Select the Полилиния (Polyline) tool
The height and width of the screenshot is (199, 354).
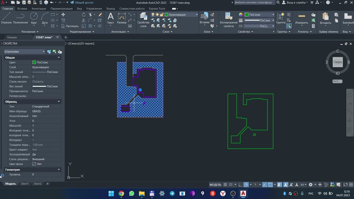20,18
